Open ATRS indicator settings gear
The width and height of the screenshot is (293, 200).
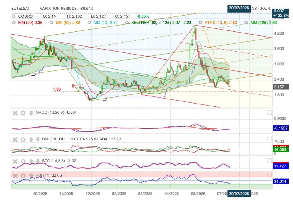click(200, 23)
